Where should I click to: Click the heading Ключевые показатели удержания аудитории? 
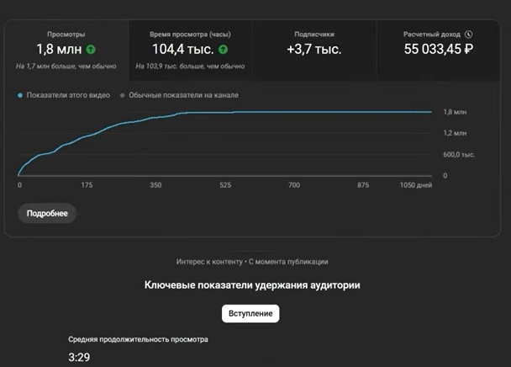tap(252, 285)
